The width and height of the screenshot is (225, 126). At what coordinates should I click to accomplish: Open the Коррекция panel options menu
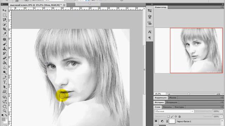click(x=222, y=98)
